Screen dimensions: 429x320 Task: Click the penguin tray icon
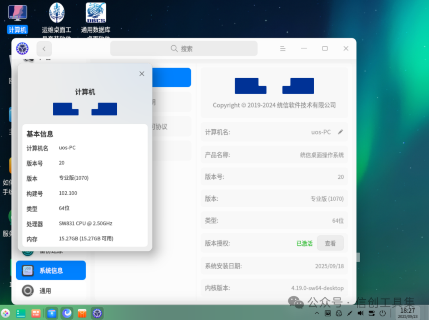pos(339,313)
